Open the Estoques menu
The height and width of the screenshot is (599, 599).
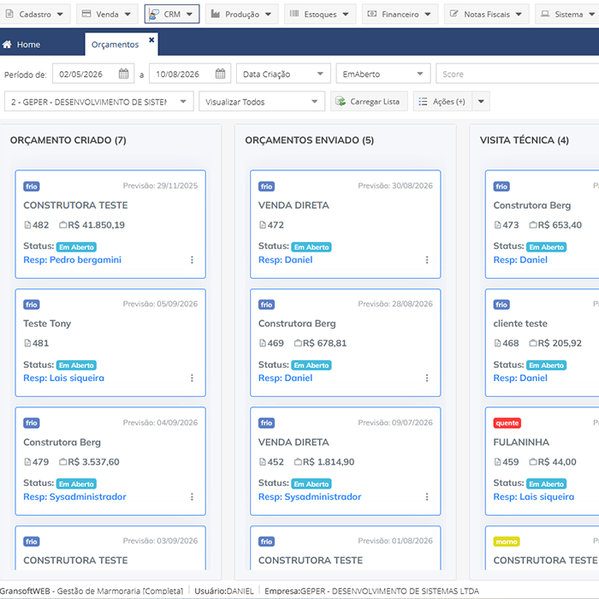pyautogui.click(x=320, y=15)
